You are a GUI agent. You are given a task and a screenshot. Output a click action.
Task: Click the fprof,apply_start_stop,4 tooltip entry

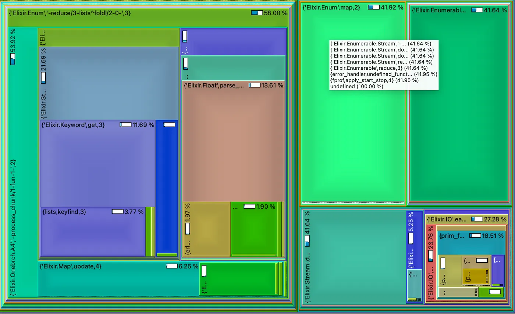tap(374, 80)
